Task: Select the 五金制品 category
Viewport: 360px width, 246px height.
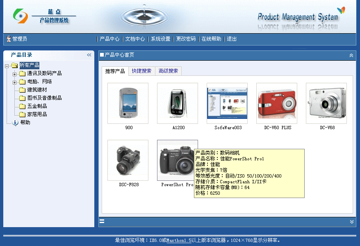Action: click(37, 106)
